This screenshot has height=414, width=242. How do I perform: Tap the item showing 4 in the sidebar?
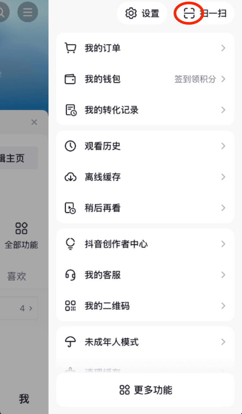[x=25, y=308]
